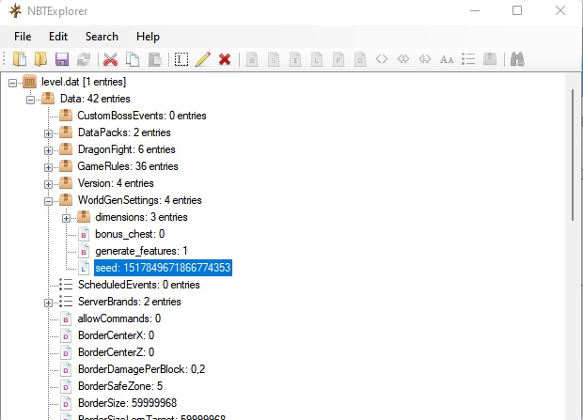Select the allowCommands: 0 tag
The height and width of the screenshot is (420, 583).
point(119,319)
